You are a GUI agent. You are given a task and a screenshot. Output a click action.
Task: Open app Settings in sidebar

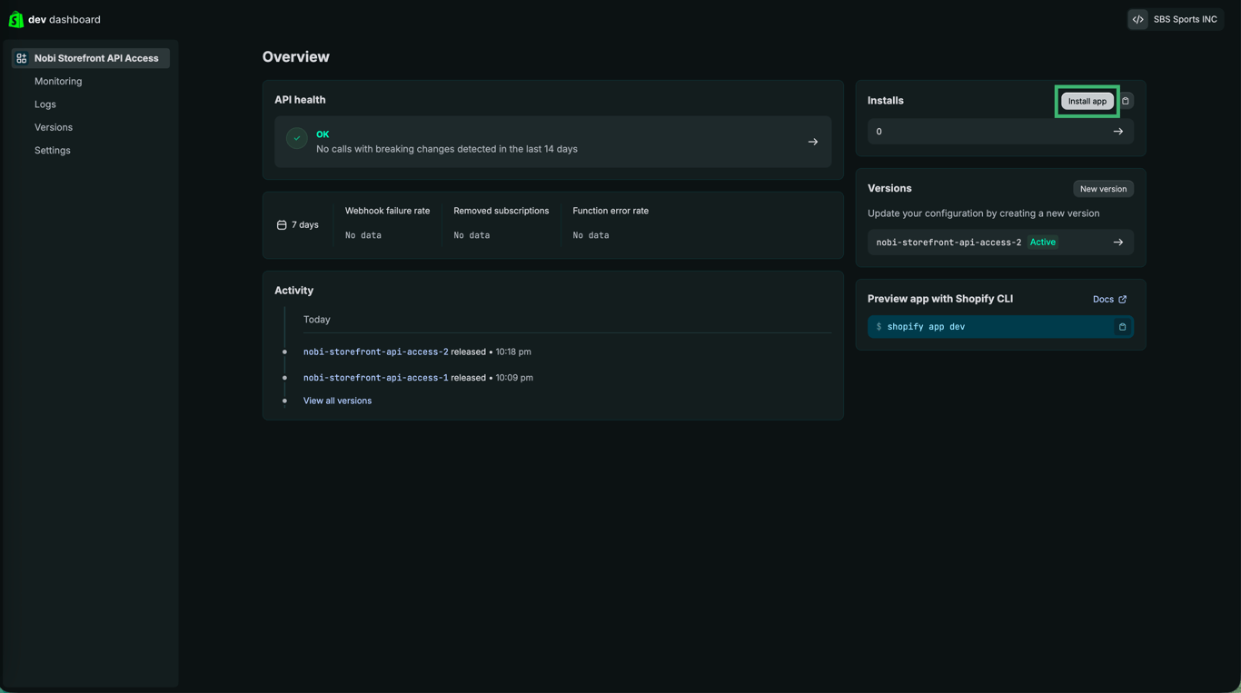(x=53, y=151)
